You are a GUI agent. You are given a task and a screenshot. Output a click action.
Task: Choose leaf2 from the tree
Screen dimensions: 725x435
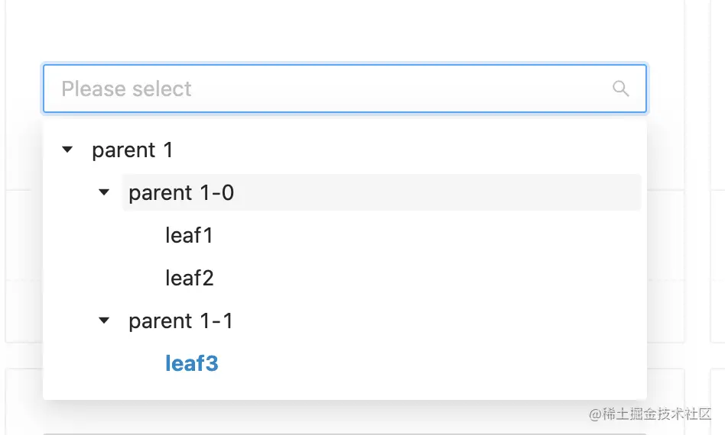click(189, 279)
